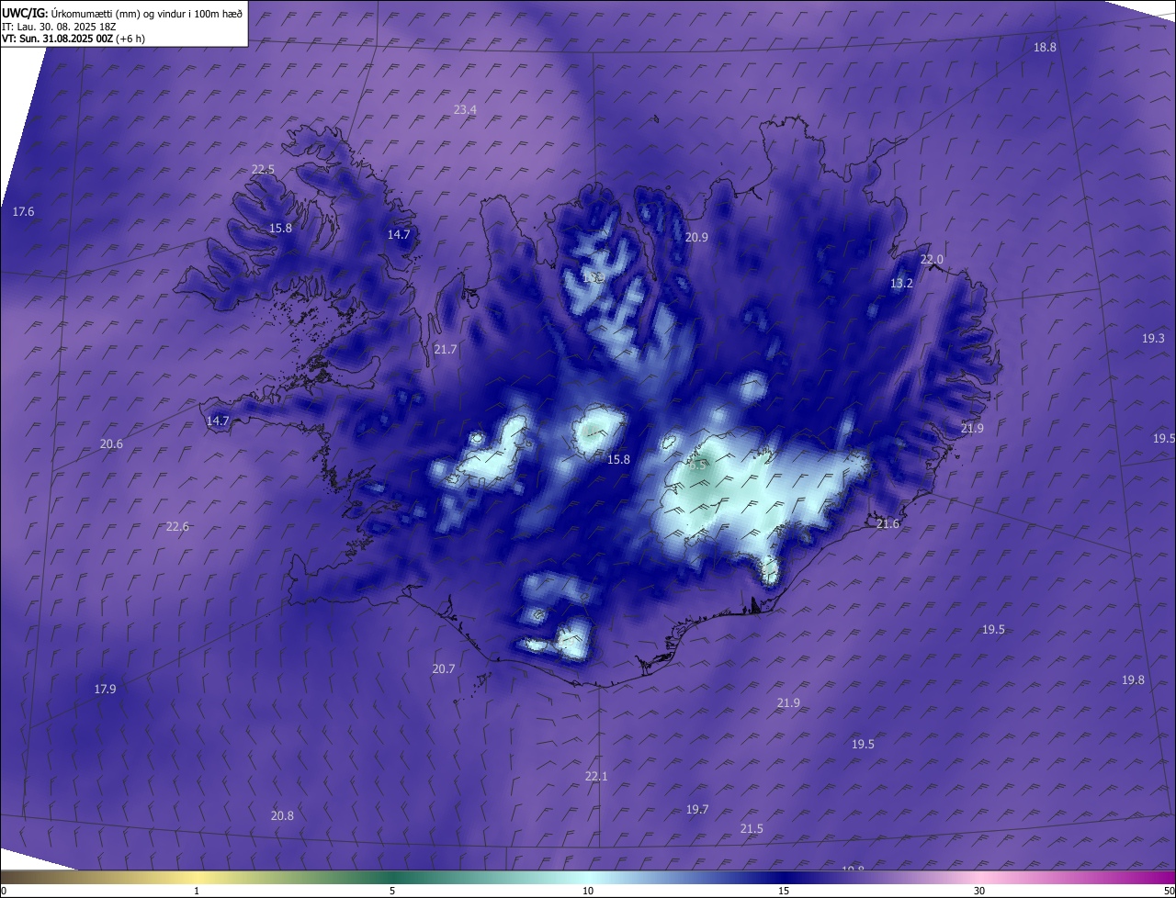Select the 13.2 value label
Screen dimensions: 1176x898
click(x=901, y=285)
